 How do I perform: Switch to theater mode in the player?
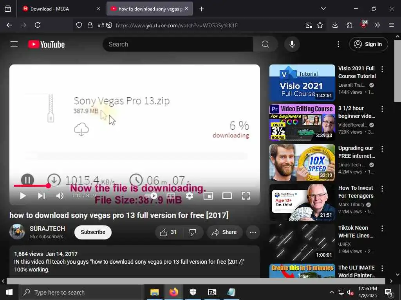point(227,196)
